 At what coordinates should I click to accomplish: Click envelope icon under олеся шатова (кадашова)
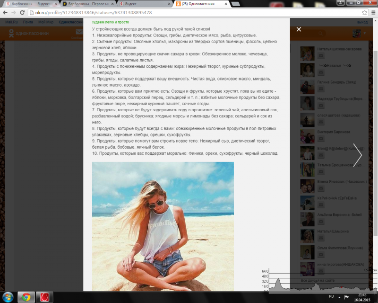coord(321,122)
